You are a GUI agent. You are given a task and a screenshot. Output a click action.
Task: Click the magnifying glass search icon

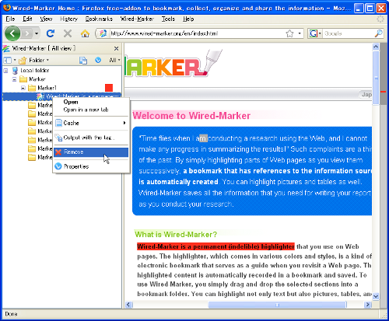[378, 33]
